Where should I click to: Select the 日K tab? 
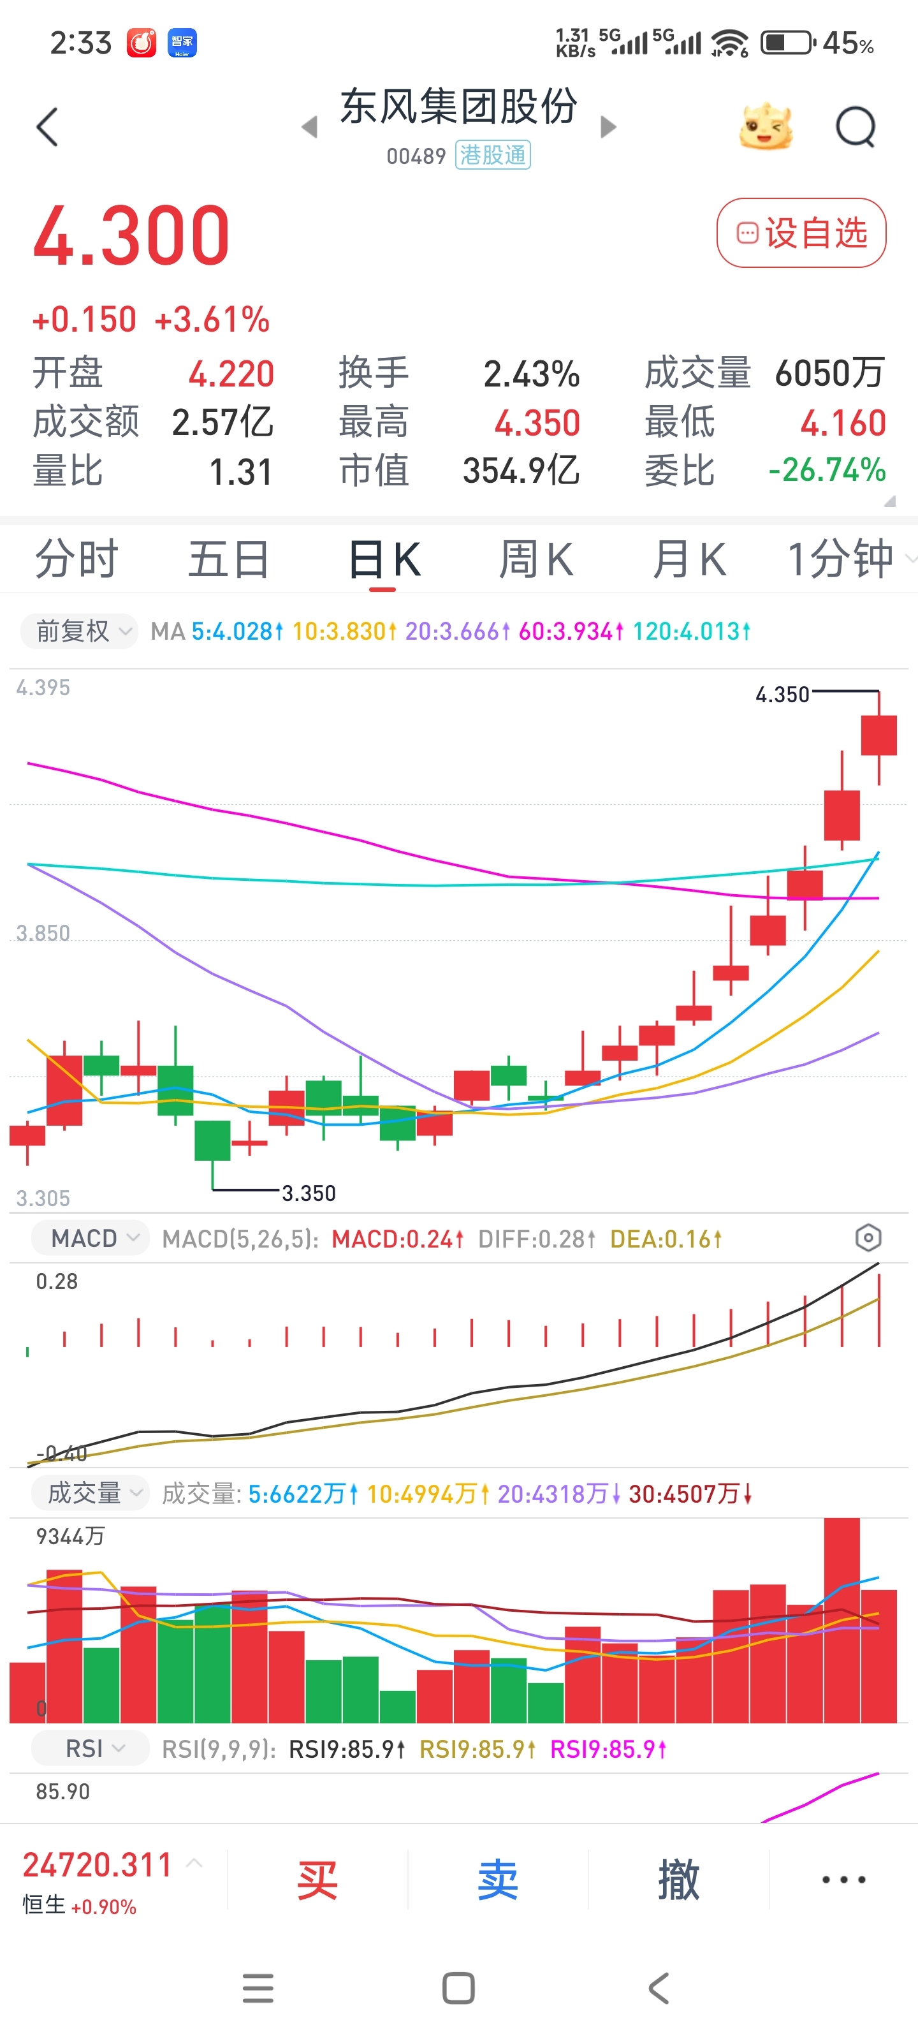click(384, 559)
